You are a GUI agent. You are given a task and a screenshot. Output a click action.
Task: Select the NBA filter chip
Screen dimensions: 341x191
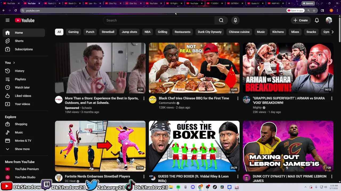tap(148, 32)
